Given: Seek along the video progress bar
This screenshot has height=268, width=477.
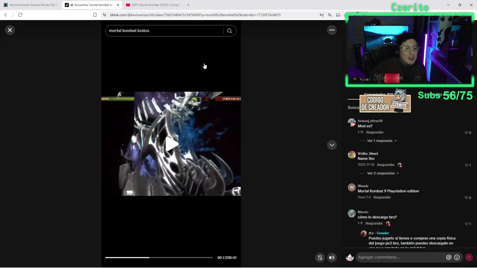Looking at the screenshot, I should (159, 258).
